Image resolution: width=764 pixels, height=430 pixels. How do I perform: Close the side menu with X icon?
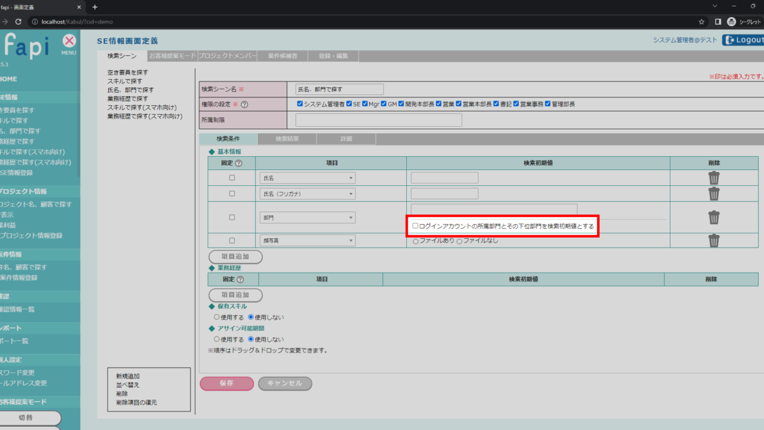(69, 41)
